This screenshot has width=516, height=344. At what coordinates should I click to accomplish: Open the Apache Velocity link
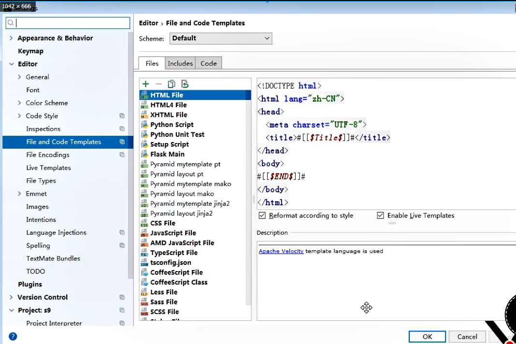pos(281,251)
